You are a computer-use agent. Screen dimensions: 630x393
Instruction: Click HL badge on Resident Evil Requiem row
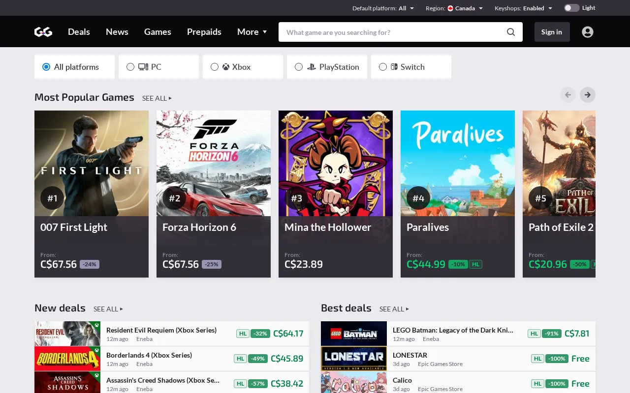coord(243,334)
